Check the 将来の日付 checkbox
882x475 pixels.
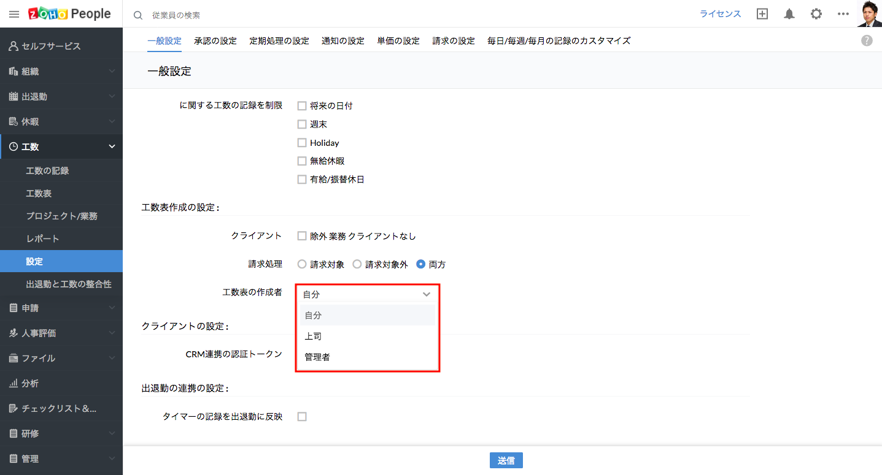coord(301,106)
